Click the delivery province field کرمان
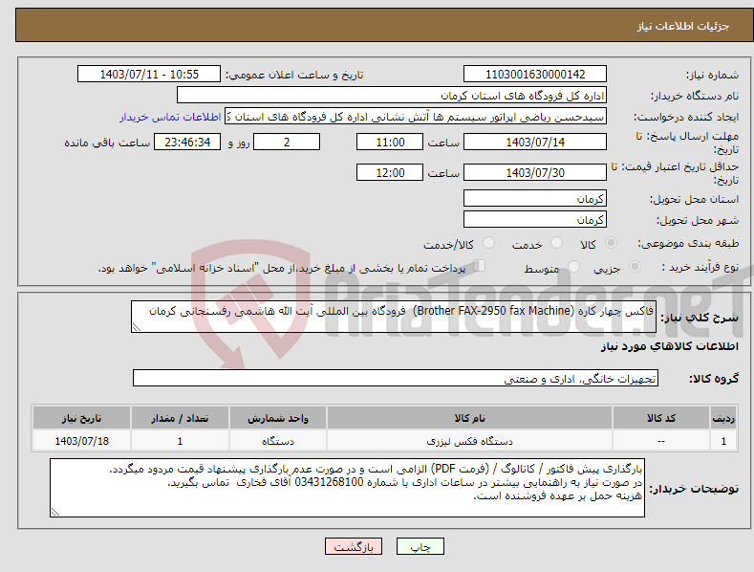Screen dimensions: 754x572 tap(535, 198)
